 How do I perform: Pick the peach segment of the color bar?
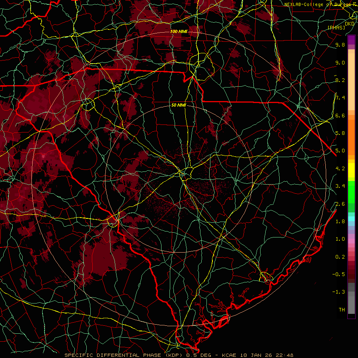point(351,82)
